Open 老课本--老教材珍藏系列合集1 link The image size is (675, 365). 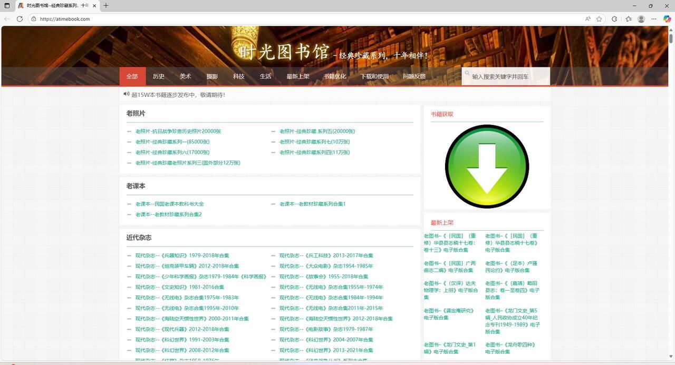[x=313, y=204]
